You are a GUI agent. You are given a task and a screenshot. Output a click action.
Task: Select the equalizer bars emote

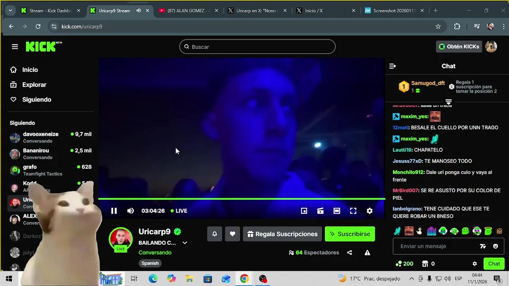pos(431,231)
